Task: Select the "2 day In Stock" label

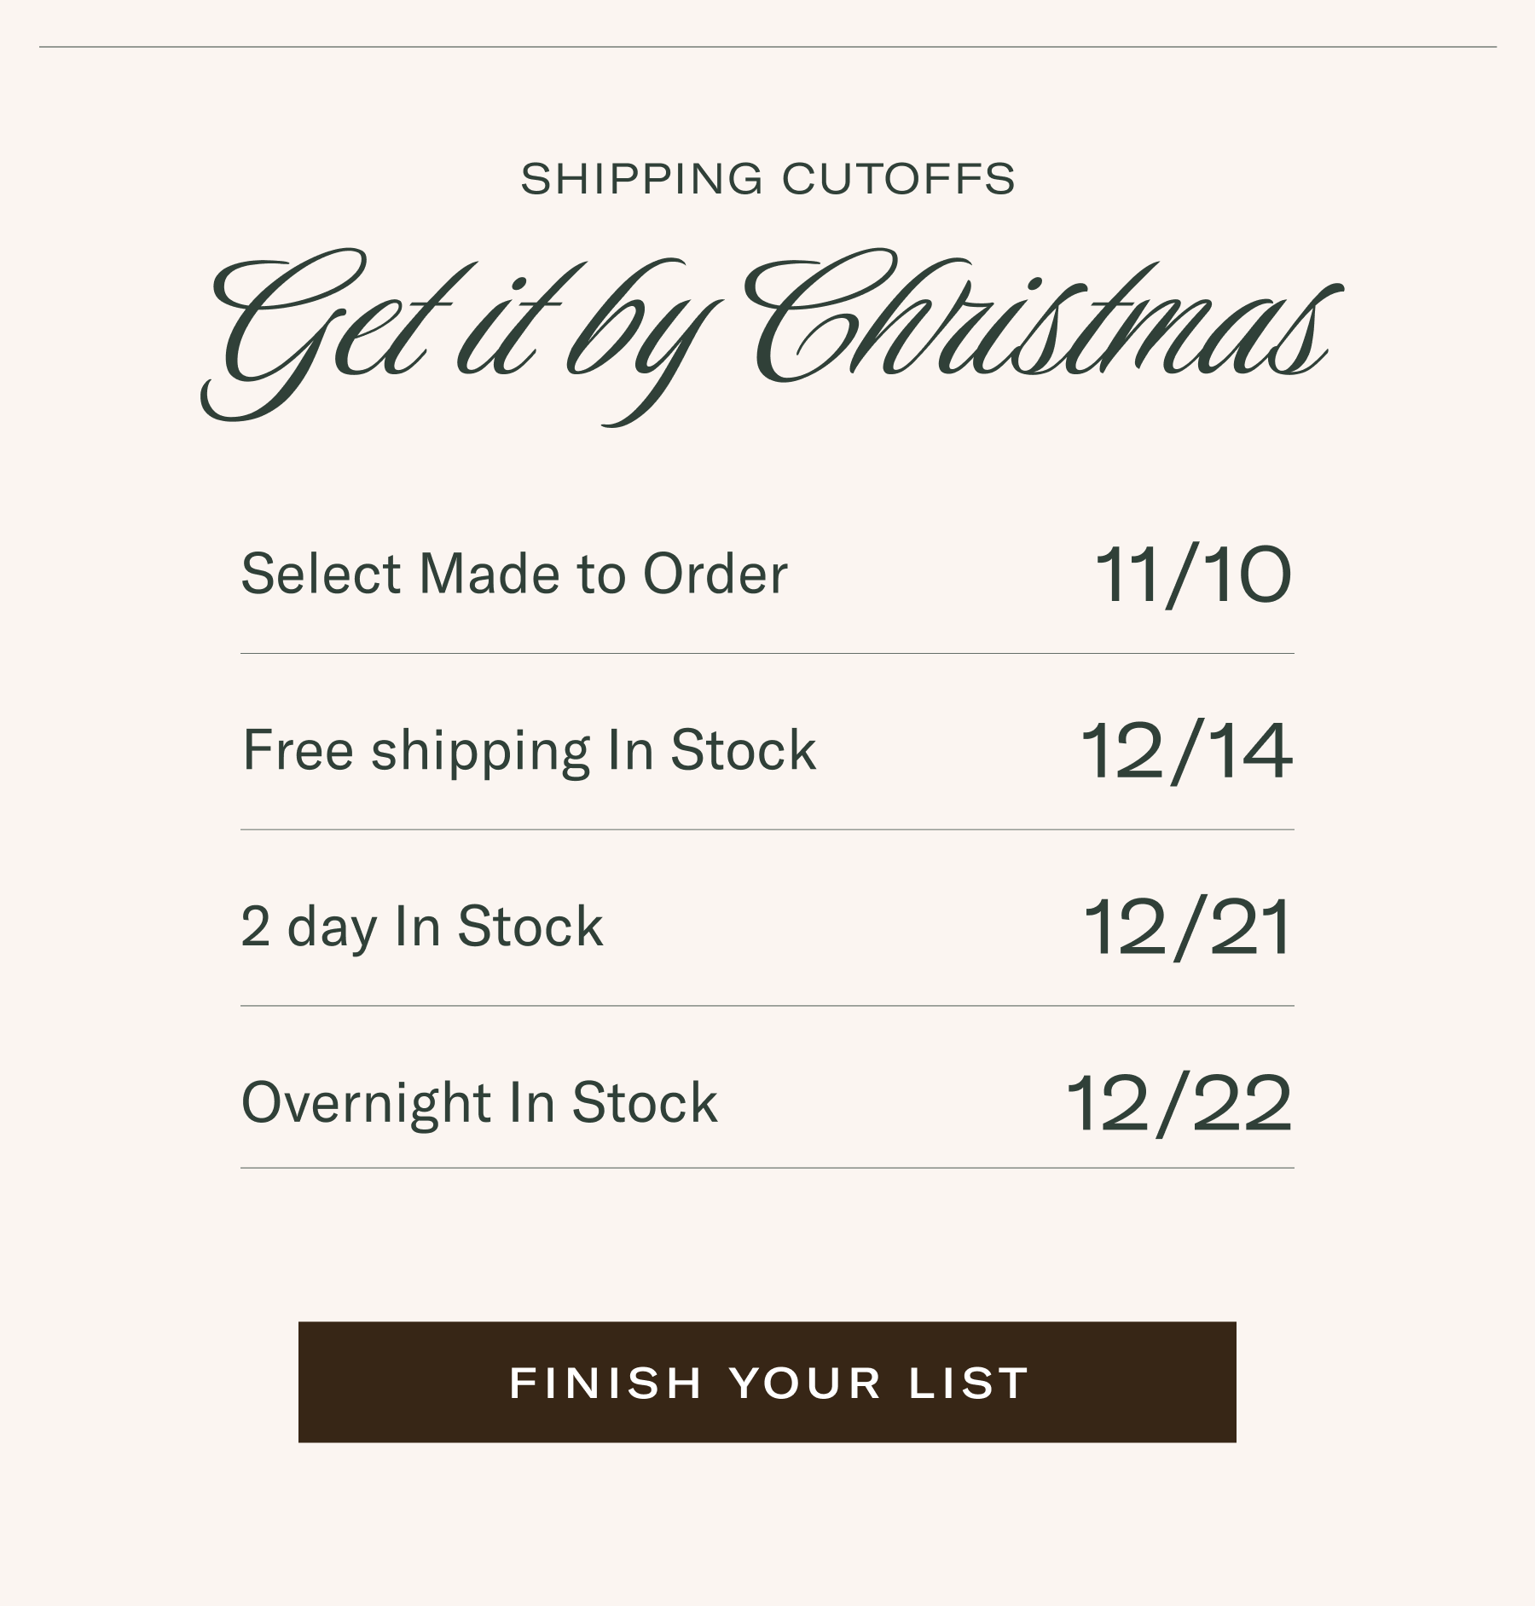Action: point(422,927)
